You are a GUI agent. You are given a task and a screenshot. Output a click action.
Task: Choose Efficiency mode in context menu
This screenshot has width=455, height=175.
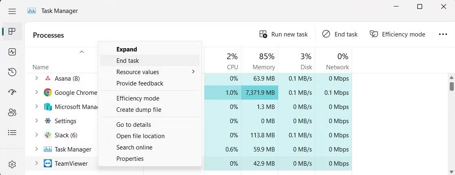tap(150, 98)
